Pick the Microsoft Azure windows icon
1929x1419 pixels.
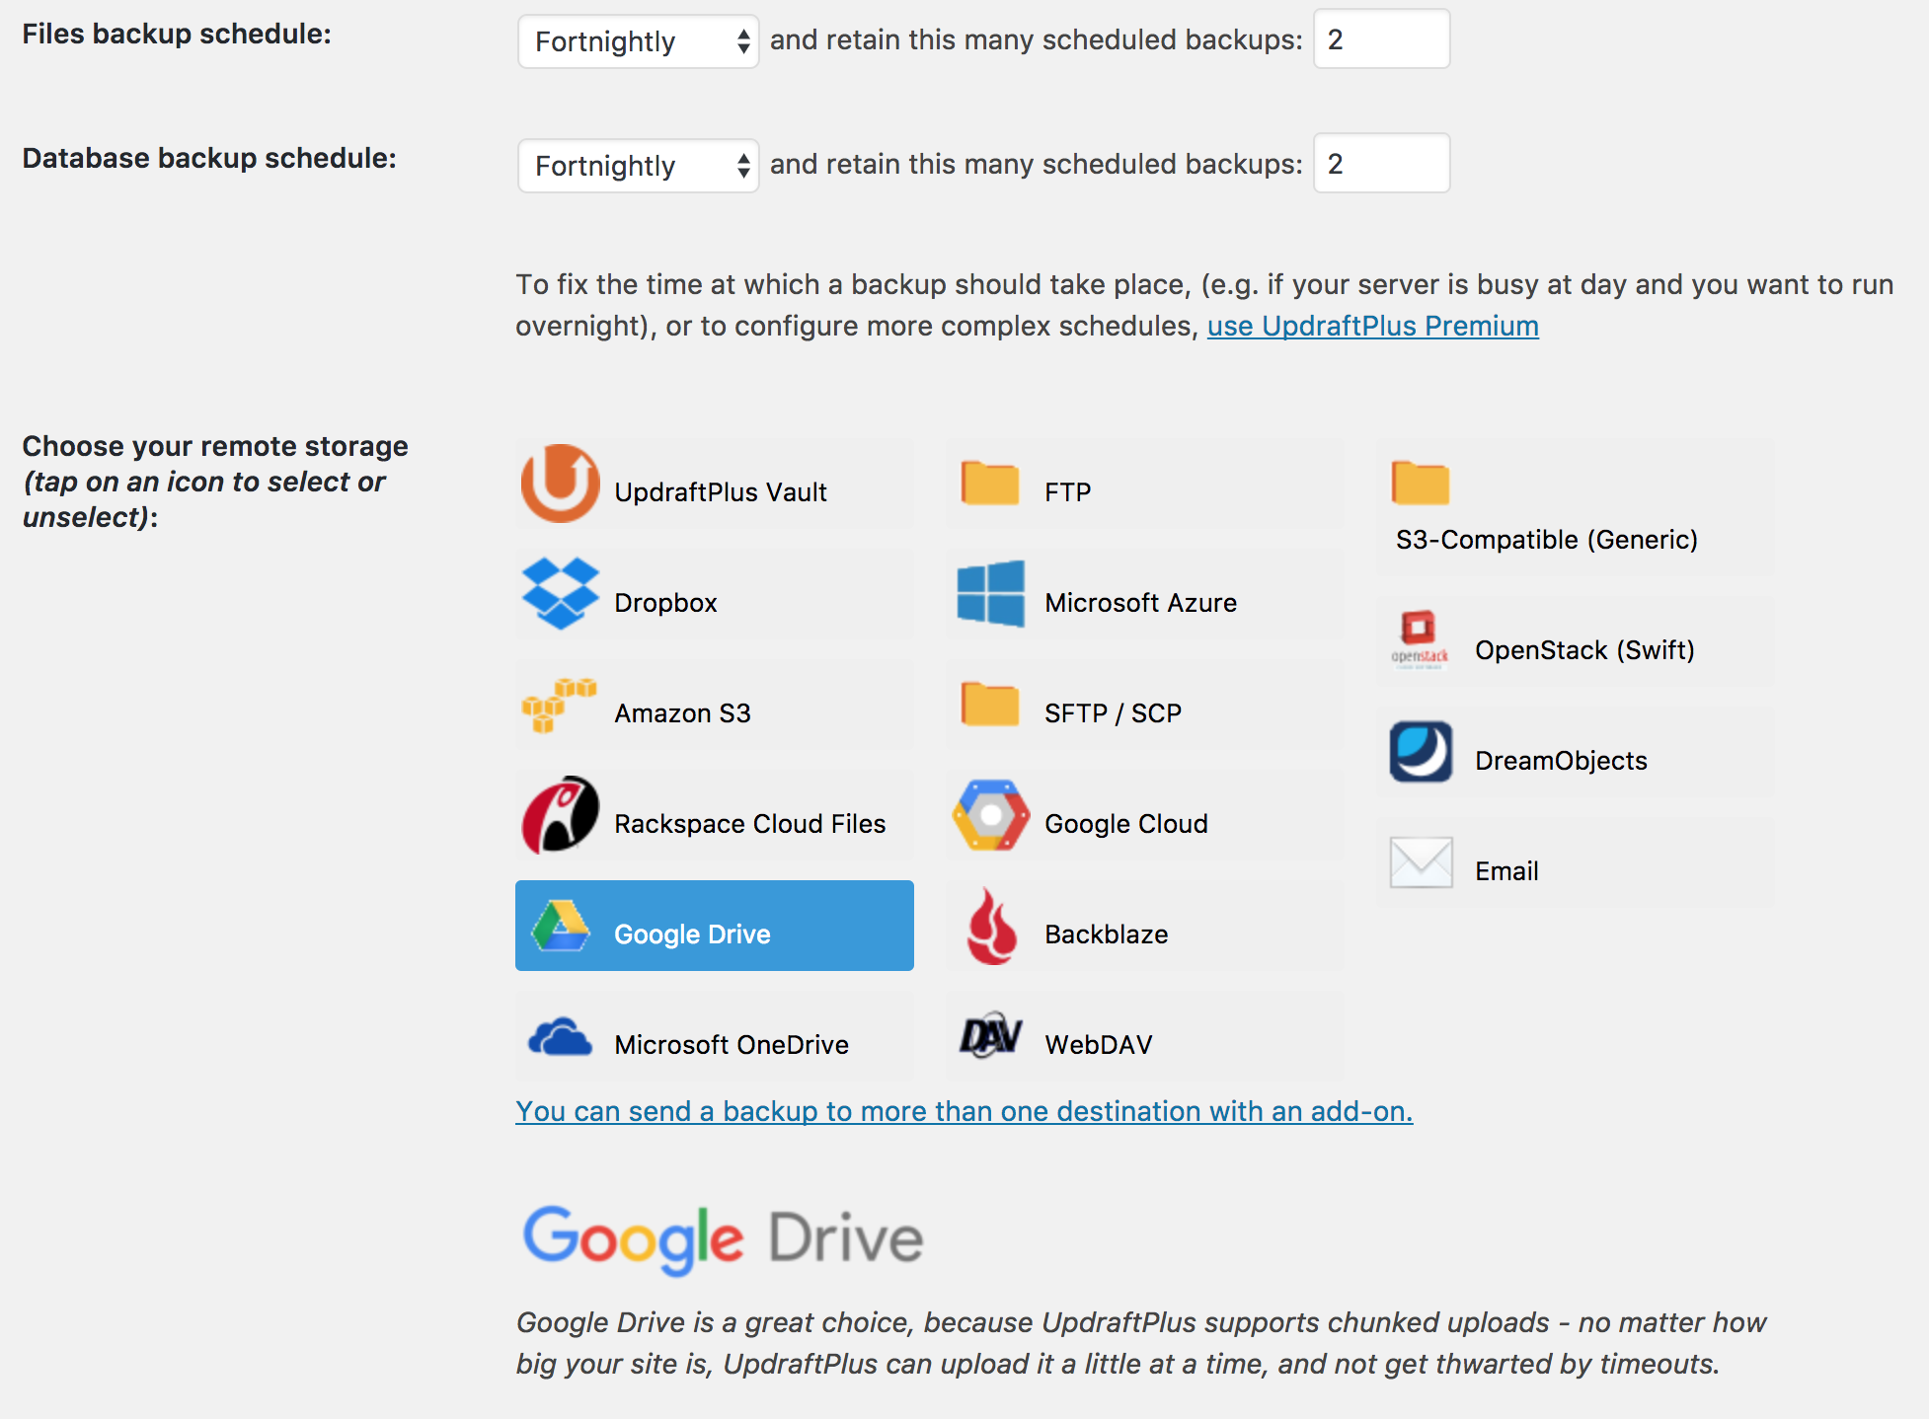[990, 594]
